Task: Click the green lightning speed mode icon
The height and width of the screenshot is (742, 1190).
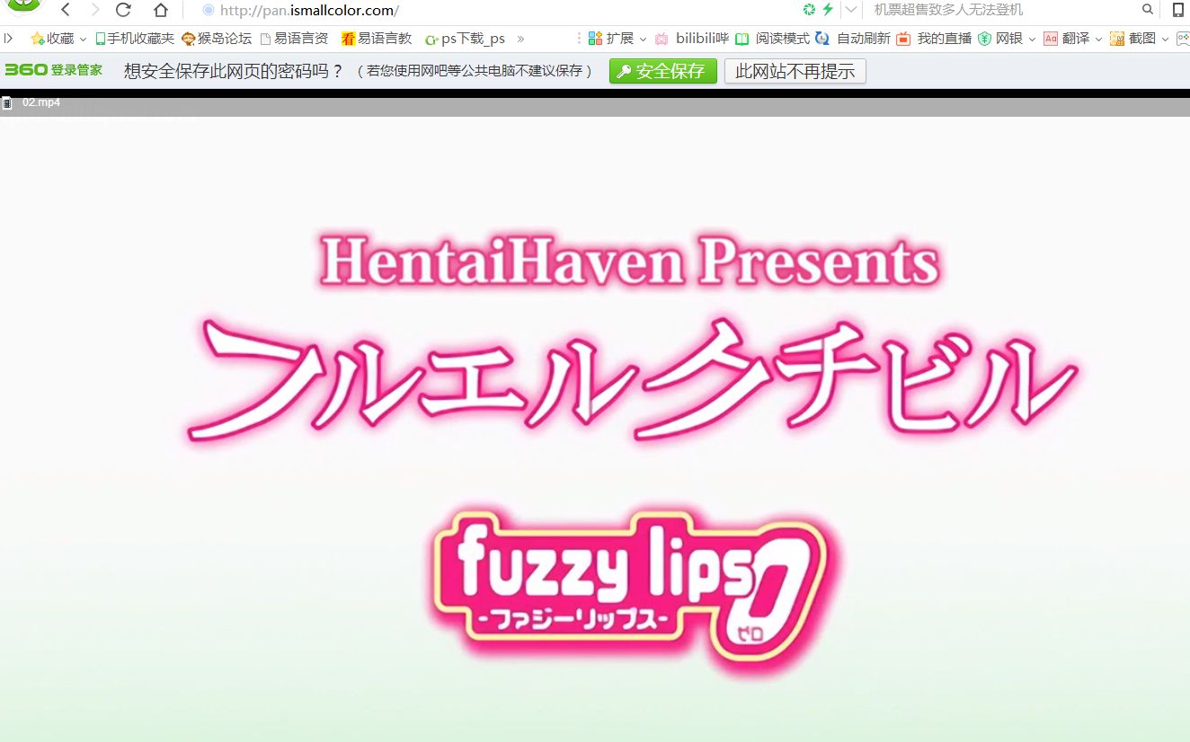Action: [828, 10]
